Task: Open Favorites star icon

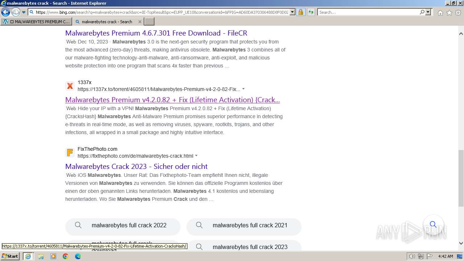Action: (x=449, y=13)
